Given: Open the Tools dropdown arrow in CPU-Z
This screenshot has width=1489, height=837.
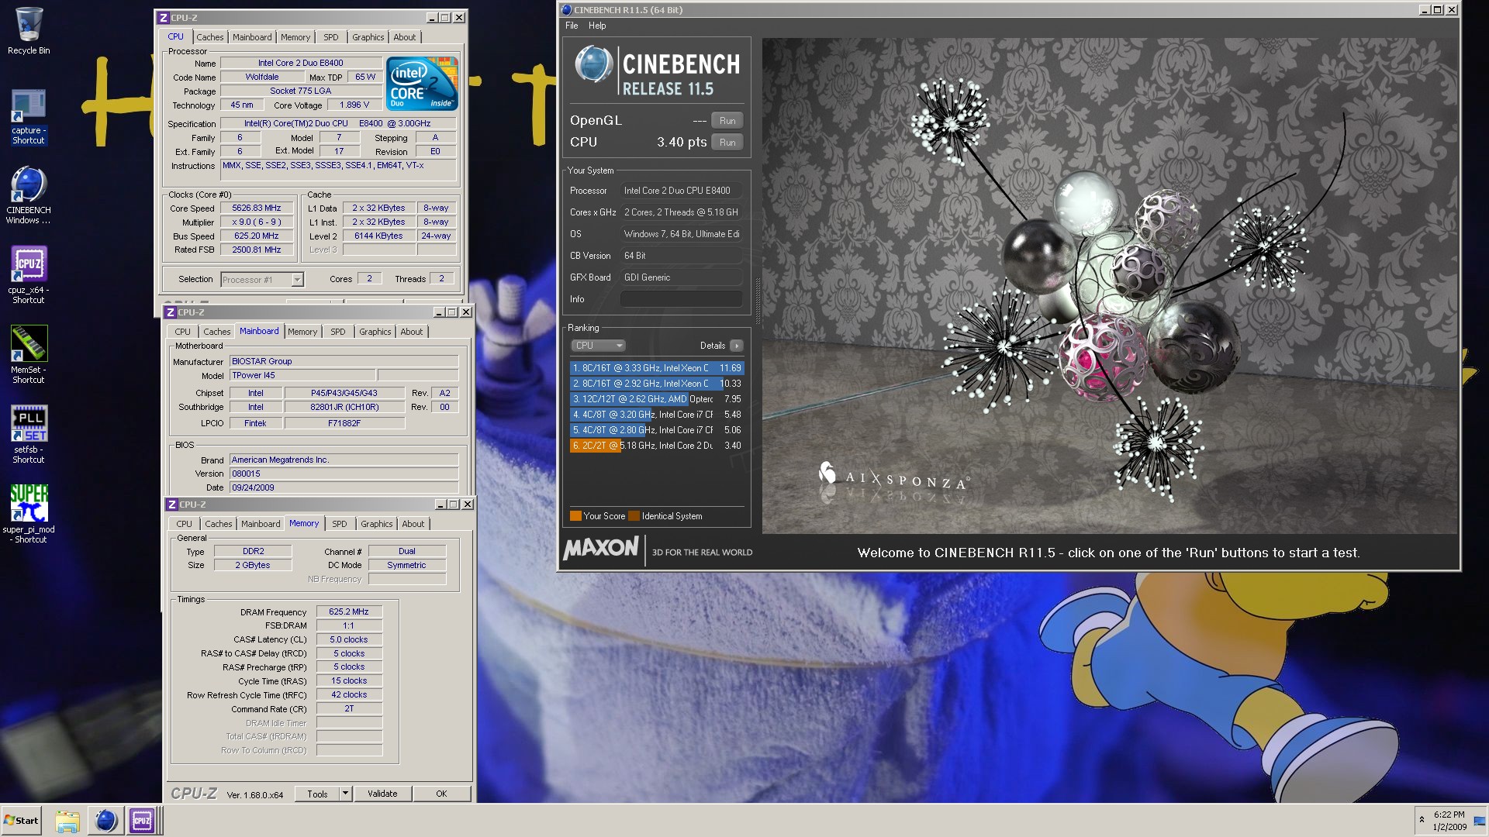Looking at the screenshot, I should click(346, 794).
